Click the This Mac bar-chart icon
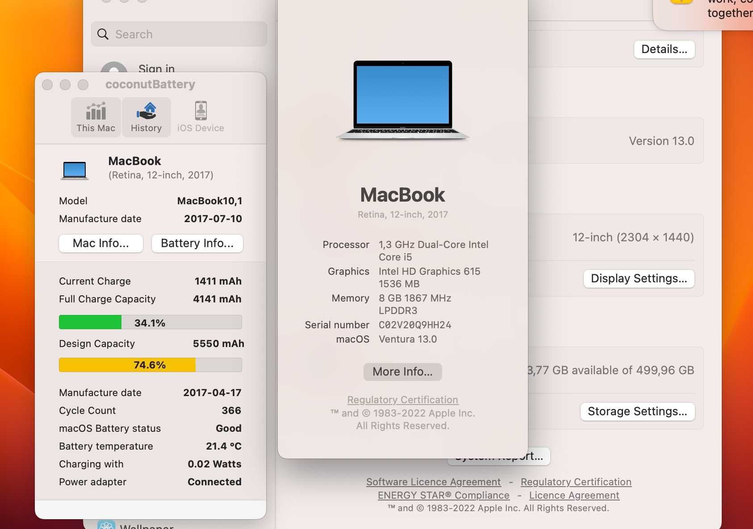The height and width of the screenshot is (529, 753). click(x=96, y=111)
